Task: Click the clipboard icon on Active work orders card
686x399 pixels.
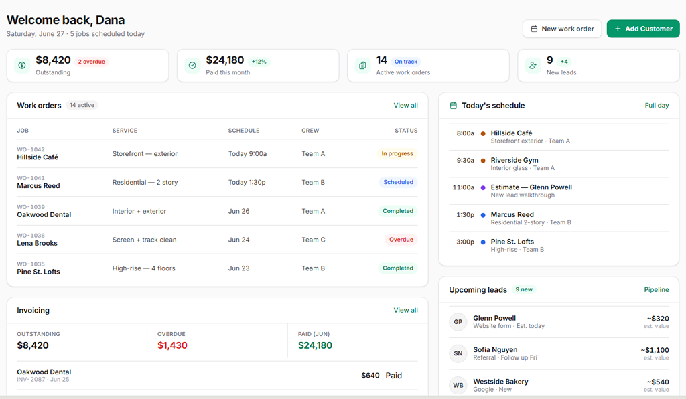Action: point(362,66)
